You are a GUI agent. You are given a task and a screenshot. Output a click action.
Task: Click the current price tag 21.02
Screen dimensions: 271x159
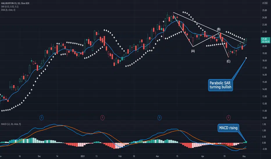(x=266, y=40)
